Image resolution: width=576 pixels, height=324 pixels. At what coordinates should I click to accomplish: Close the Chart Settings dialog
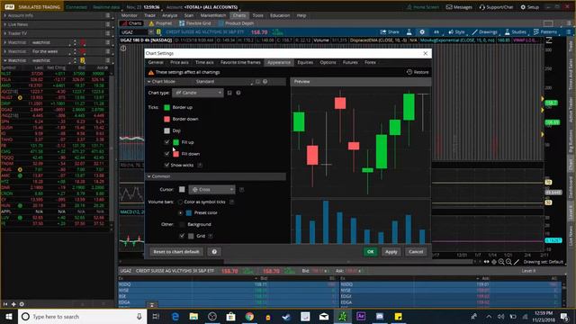point(426,54)
